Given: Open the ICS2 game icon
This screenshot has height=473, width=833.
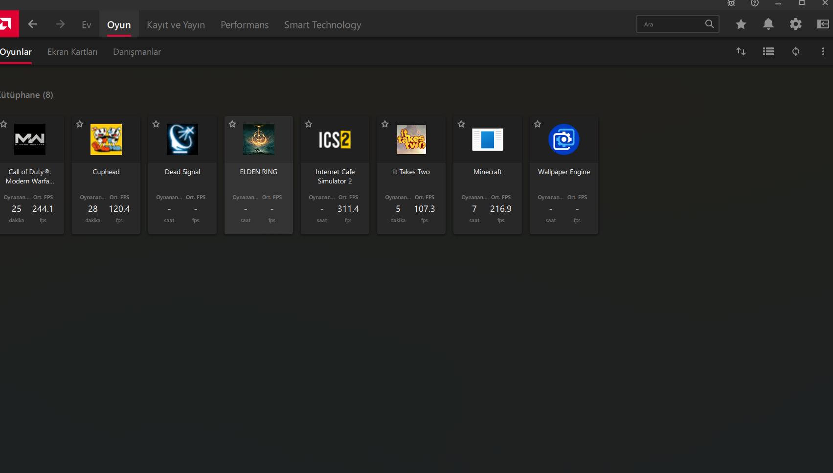Looking at the screenshot, I should pos(335,139).
